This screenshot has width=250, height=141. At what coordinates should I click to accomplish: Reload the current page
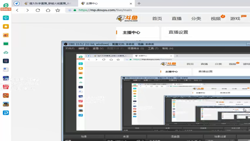click(38, 10)
